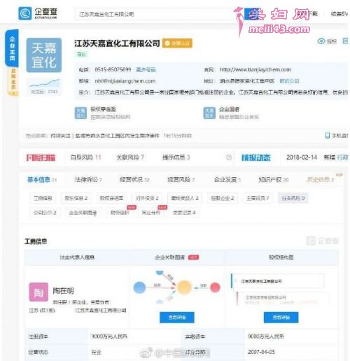Open the yellow side tab below 企业主页
The height and width of the screenshot is (361, 350).
click(x=13, y=81)
